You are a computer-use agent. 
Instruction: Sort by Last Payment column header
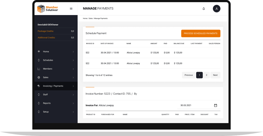pyautogui.click(x=196, y=44)
